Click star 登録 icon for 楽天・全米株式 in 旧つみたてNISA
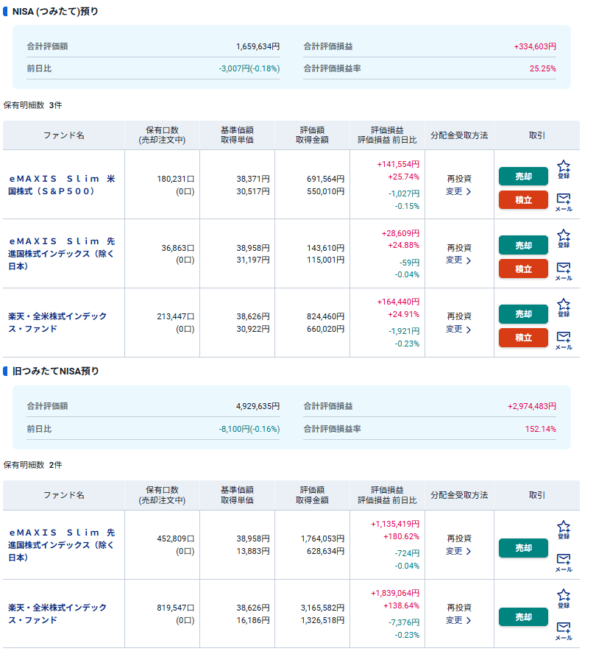The height and width of the screenshot is (654, 596). (x=563, y=597)
